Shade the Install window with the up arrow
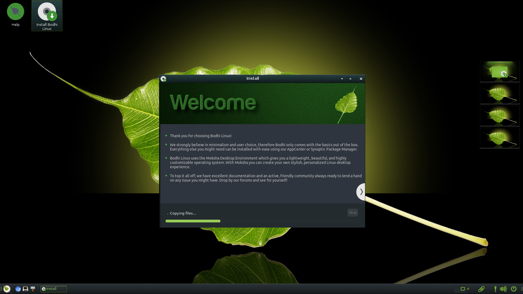Viewport: 523px width, 294px height. (350, 79)
